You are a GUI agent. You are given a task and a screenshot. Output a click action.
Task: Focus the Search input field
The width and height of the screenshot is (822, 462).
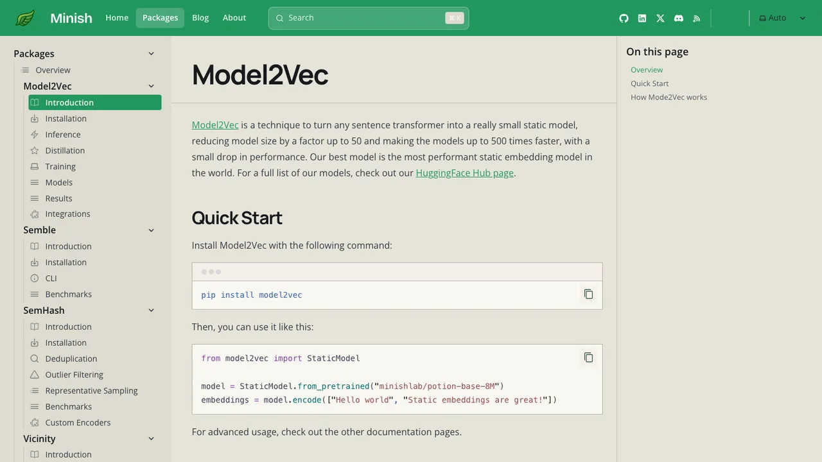[x=369, y=18]
